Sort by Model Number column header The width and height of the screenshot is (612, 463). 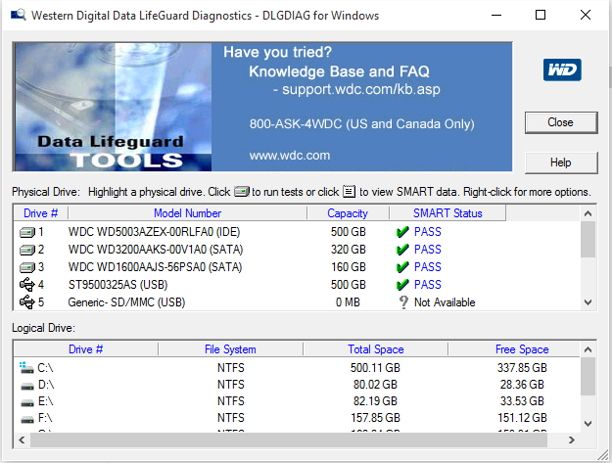point(187,213)
